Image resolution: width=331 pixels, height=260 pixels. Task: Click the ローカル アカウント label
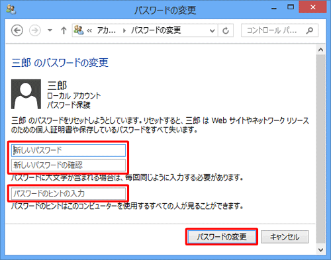[74, 96]
